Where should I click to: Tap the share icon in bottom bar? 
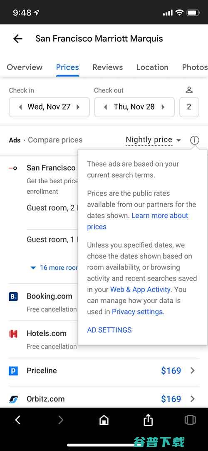pos(148,420)
